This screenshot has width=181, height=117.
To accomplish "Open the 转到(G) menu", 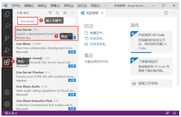I will (x=69, y=6).
